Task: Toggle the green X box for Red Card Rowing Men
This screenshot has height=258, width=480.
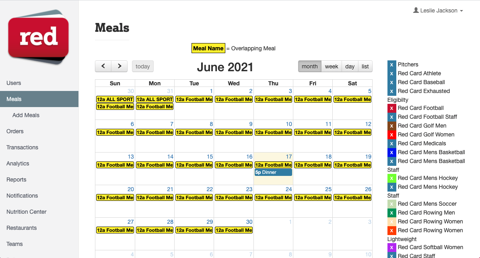Action: (391, 213)
